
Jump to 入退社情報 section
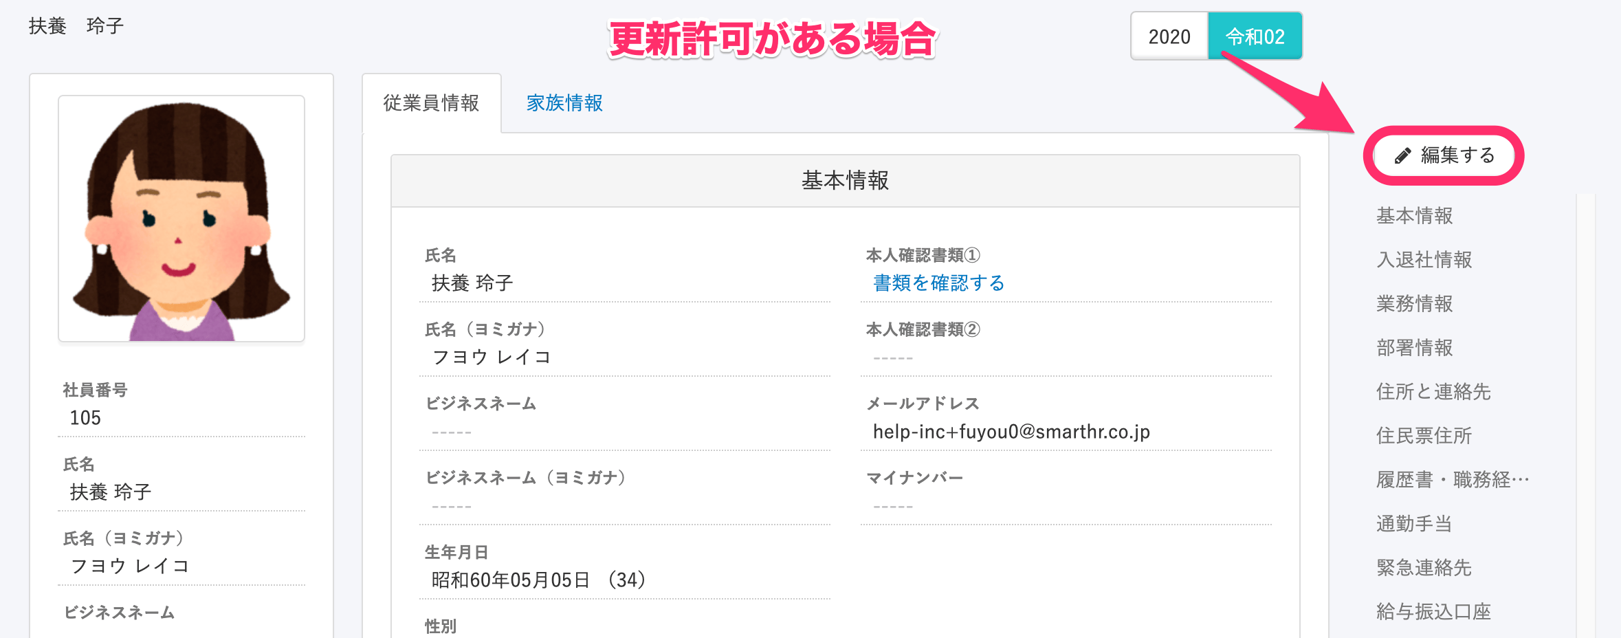pyautogui.click(x=1424, y=260)
